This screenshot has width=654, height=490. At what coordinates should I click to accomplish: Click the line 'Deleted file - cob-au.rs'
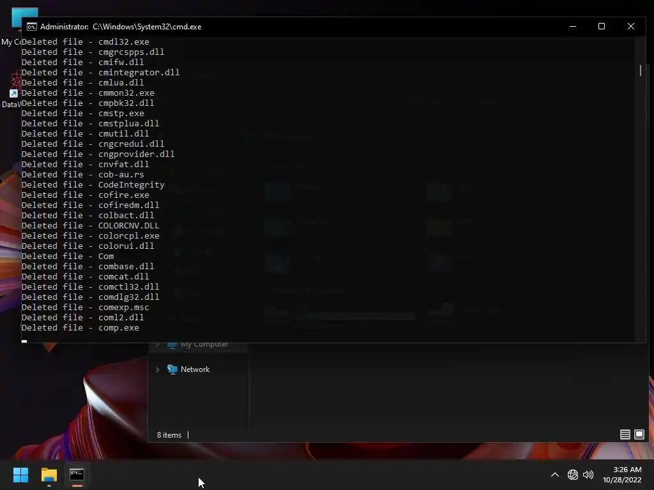click(x=82, y=174)
